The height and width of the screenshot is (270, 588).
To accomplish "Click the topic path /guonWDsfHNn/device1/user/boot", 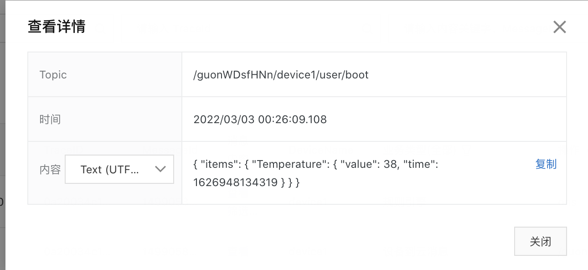I will 281,75.
